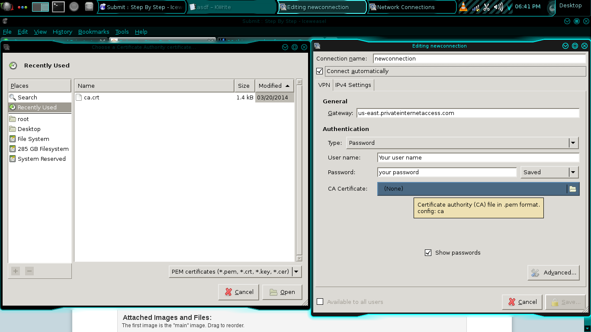This screenshot has height=332, width=591.
Task: Click file list vertical scrollbar down arrow
Action: tap(299, 259)
